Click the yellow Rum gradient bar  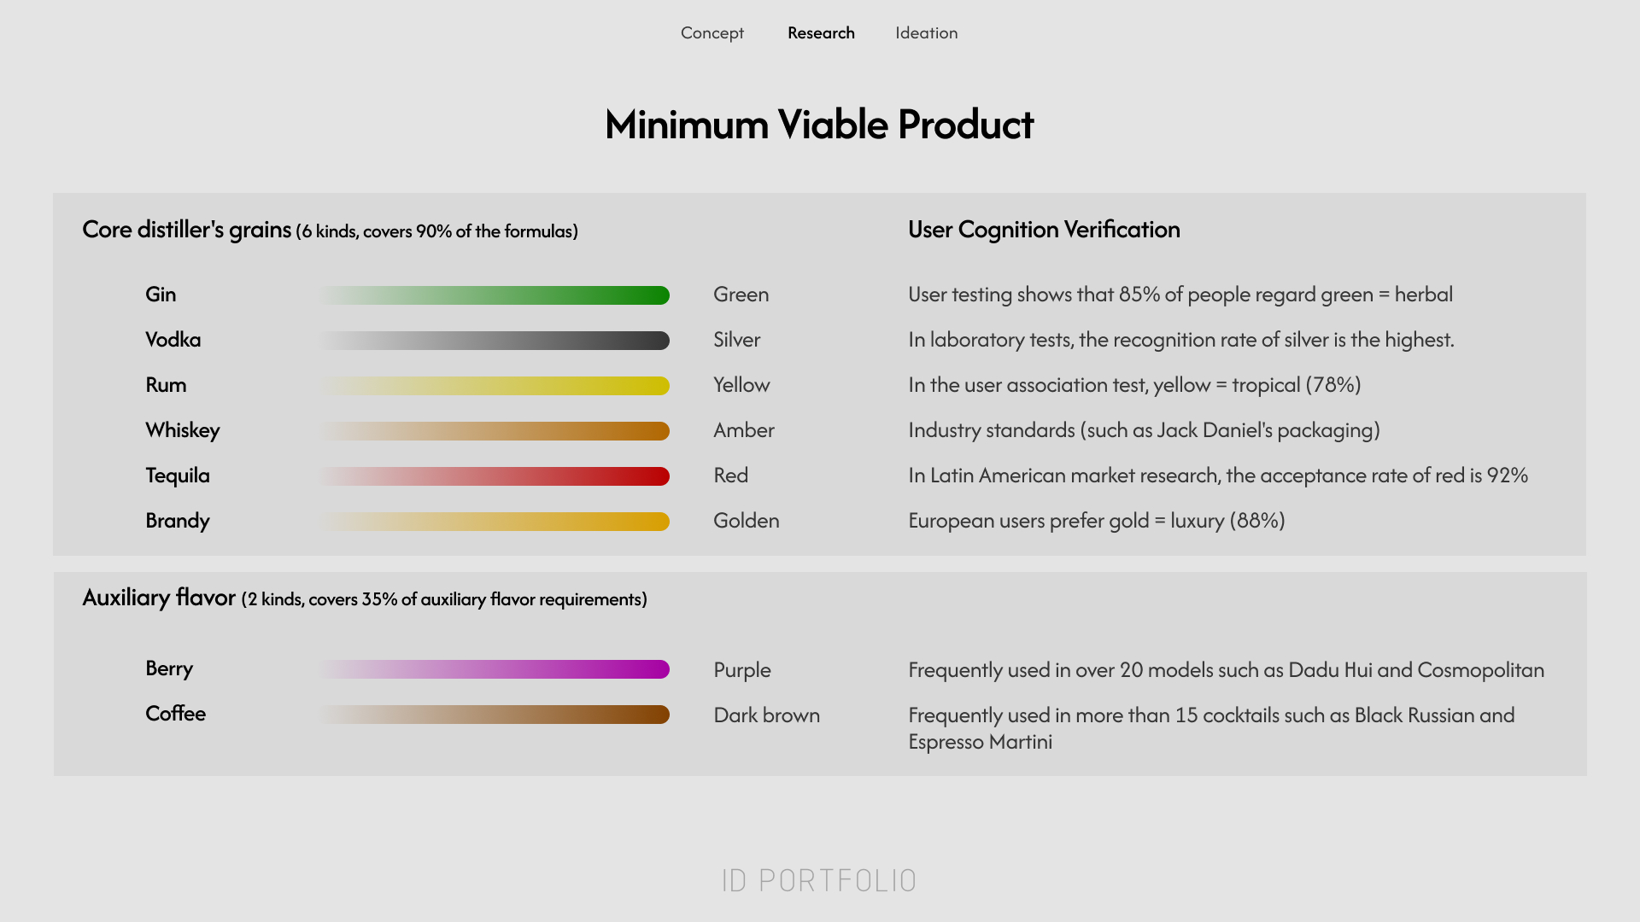(494, 386)
